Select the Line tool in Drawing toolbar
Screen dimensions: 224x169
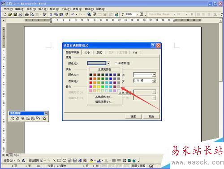click(x=49, y=161)
